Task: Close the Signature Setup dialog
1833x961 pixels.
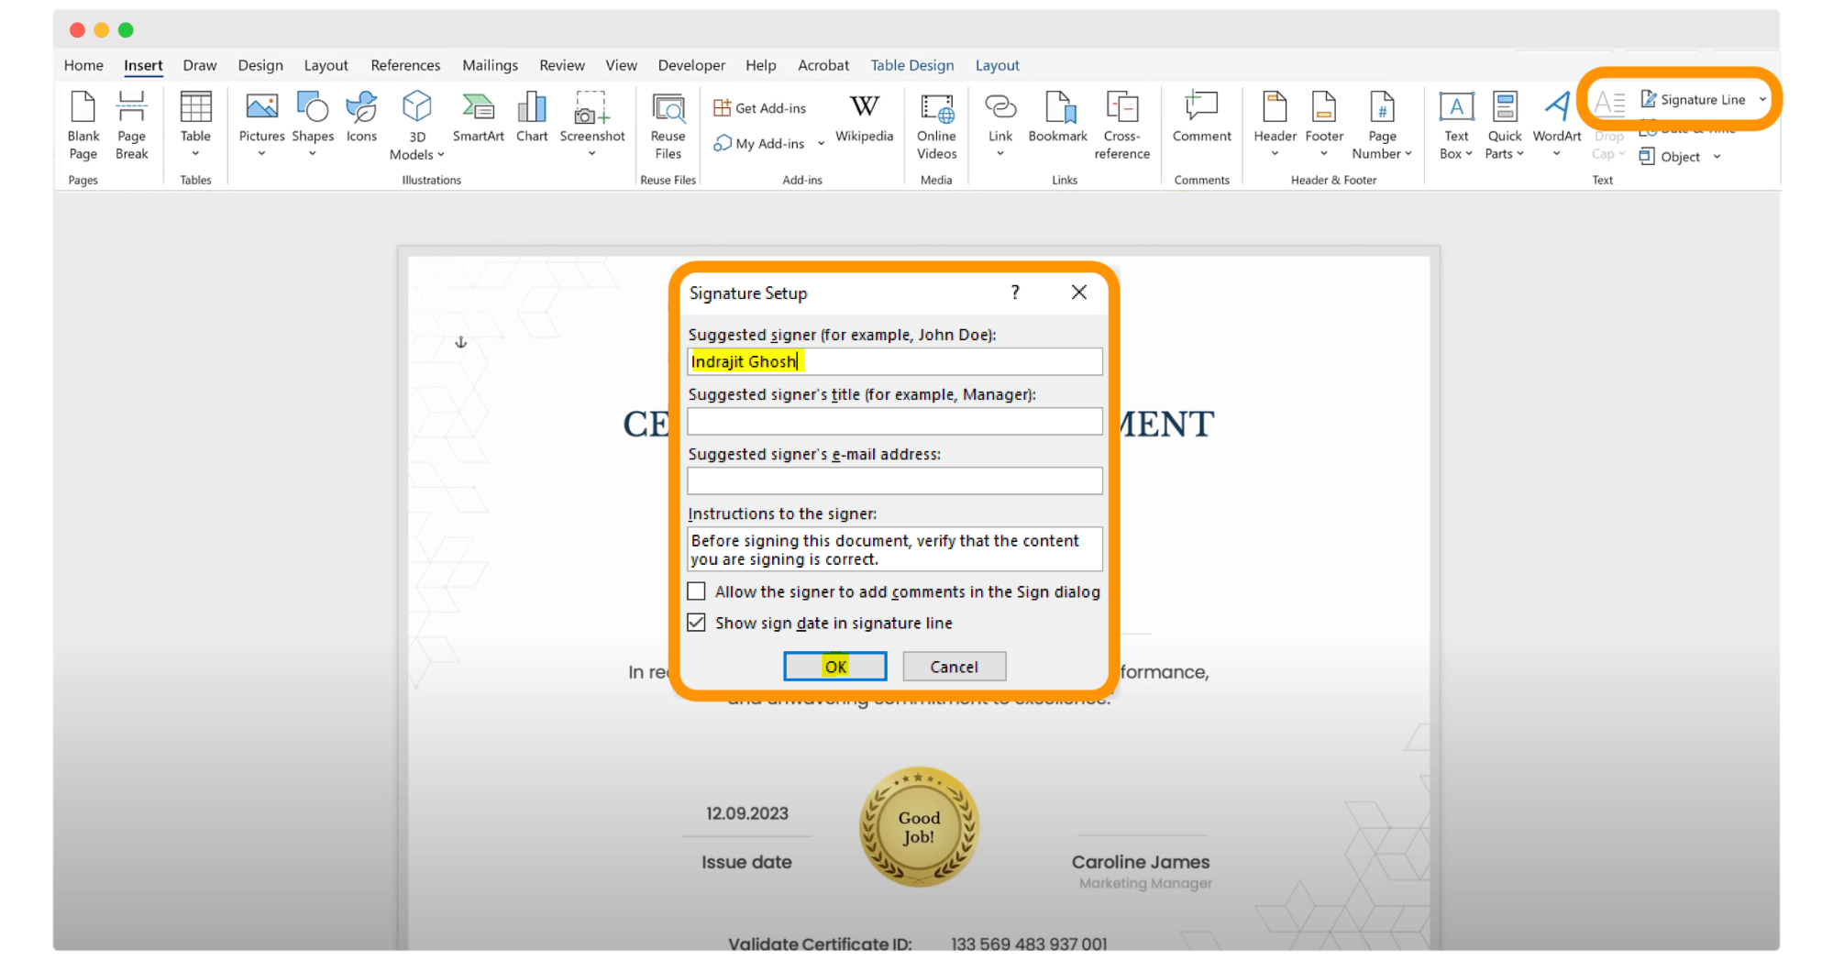Action: tap(1079, 293)
